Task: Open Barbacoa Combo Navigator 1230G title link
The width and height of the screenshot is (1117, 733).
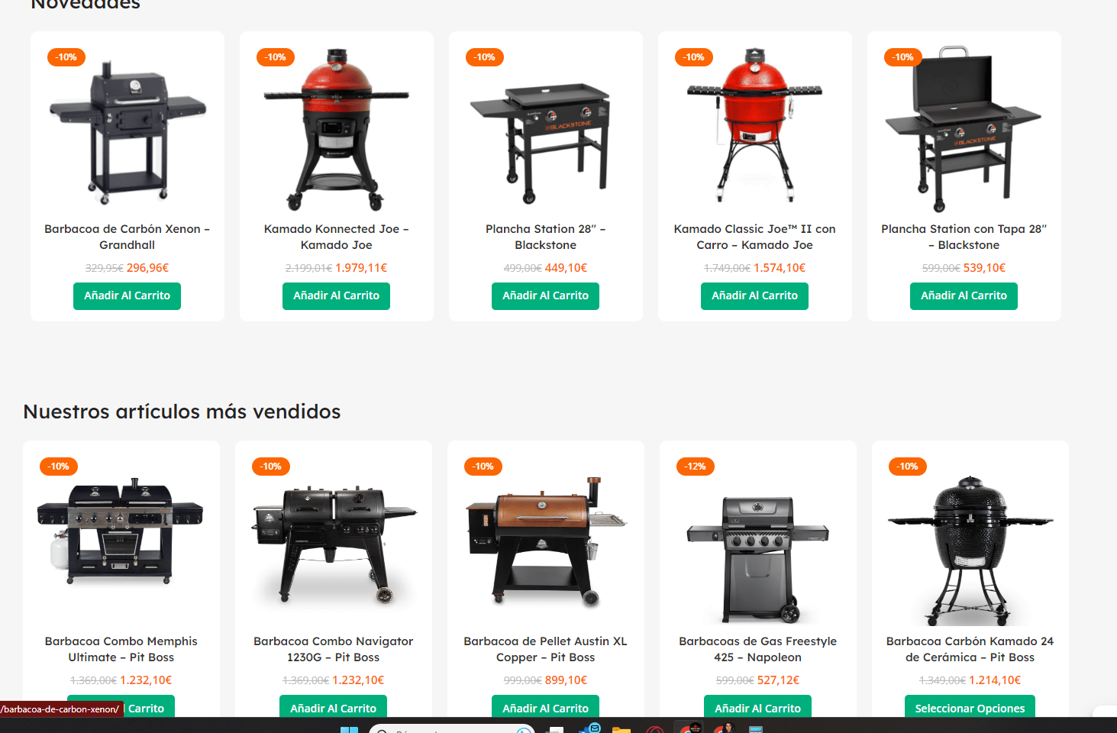Action: (333, 649)
